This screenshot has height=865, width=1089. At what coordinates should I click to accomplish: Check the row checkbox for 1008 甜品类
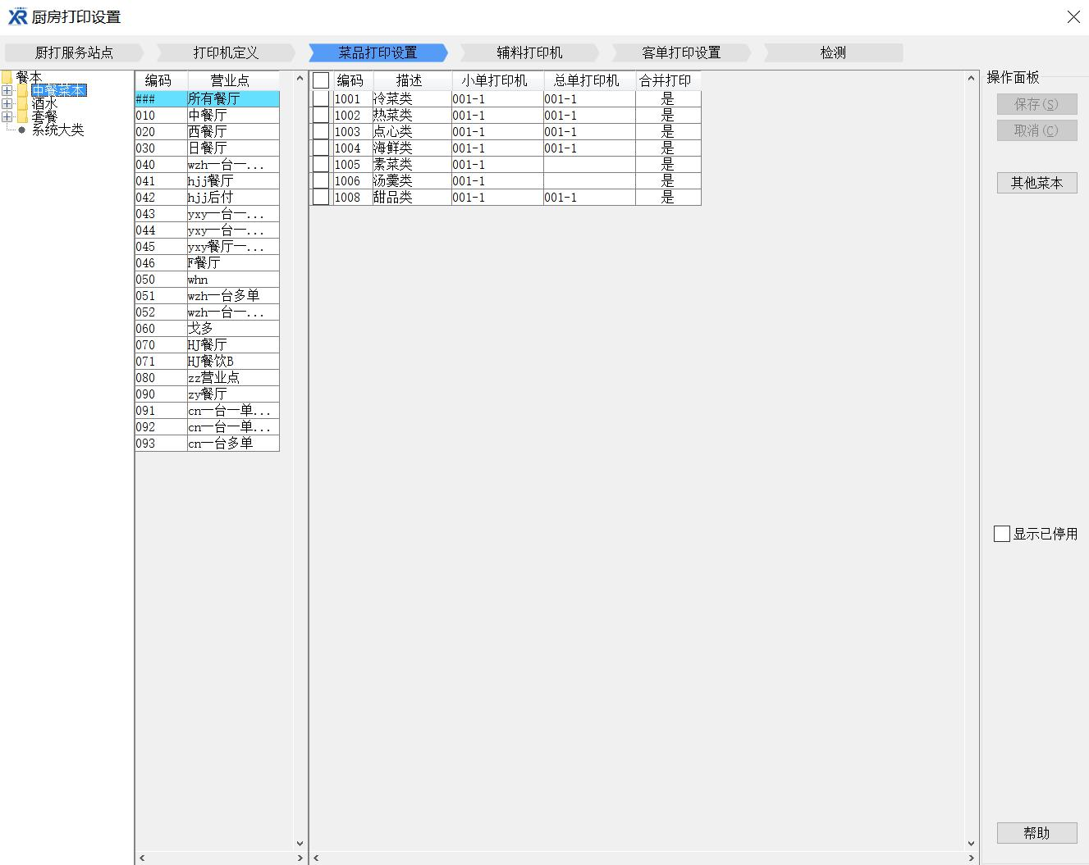point(321,198)
